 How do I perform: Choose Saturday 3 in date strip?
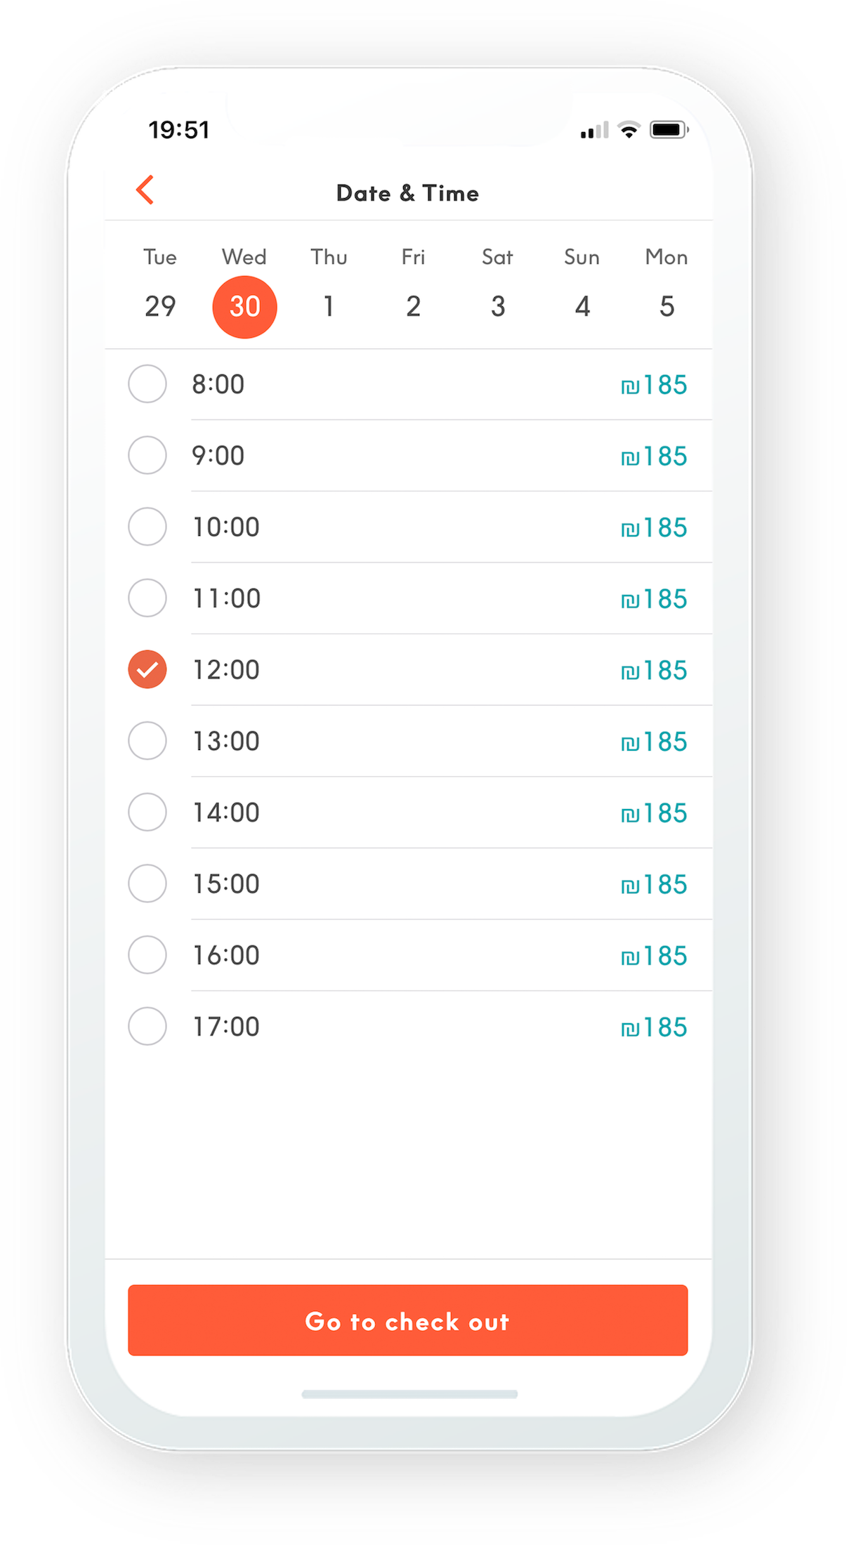(x=498, y=306)
